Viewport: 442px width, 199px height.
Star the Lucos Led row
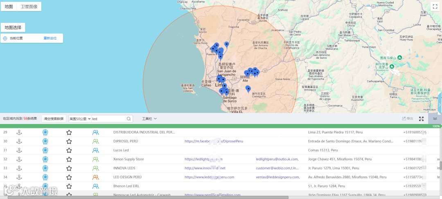pyautogui.click(x=69, y=150)
